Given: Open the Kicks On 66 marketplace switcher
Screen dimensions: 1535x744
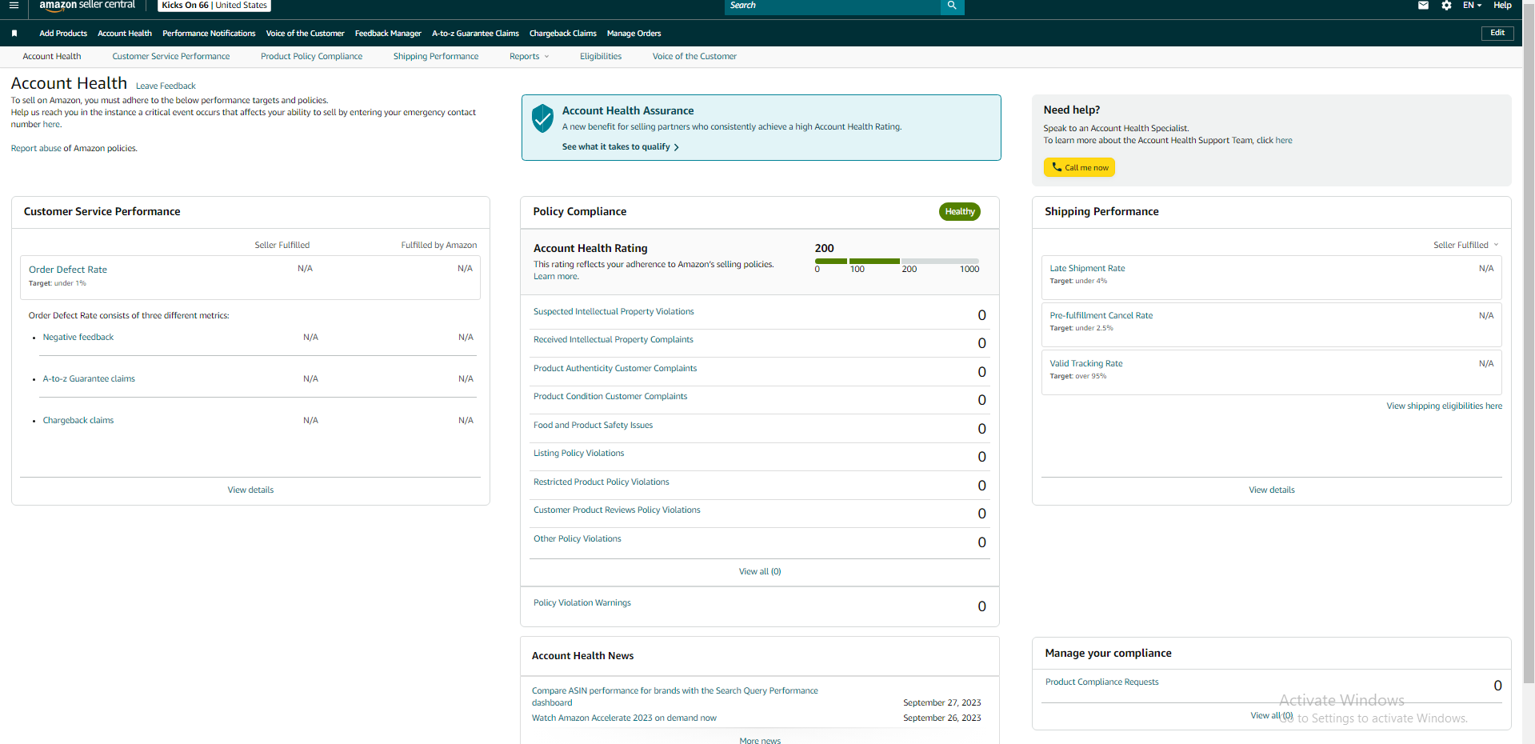Looking at the screenshot, I should pyautogui.click(x=214, y=6).
